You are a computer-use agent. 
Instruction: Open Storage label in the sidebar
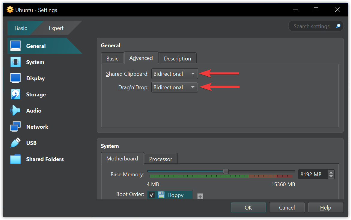click(36, 94)
